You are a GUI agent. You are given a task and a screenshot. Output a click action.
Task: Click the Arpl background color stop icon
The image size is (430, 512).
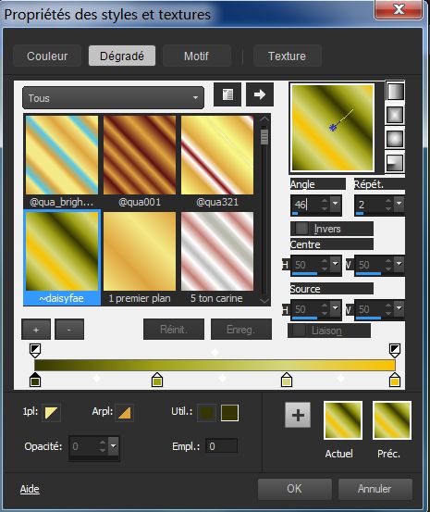[x=124, y=413]
